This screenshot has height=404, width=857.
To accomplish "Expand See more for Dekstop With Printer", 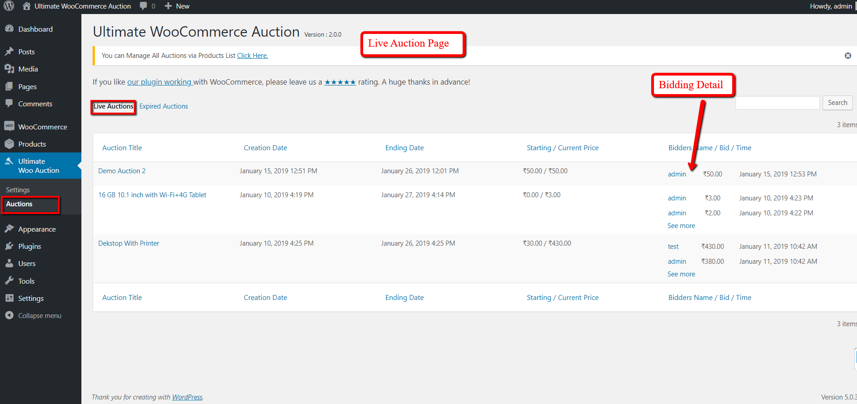I will 681,274.
